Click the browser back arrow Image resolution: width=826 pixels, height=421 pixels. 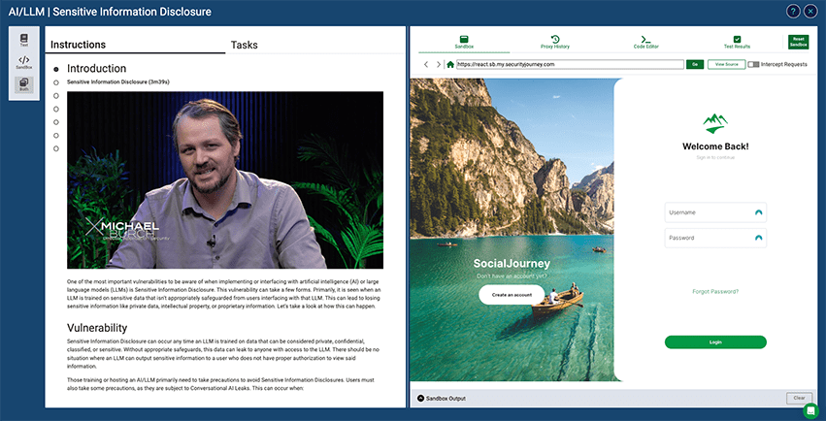click(x=426, y=64)
